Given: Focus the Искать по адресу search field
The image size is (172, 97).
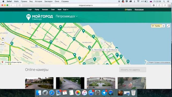Looking at the screenshot, I should click(x=132, y=70).
